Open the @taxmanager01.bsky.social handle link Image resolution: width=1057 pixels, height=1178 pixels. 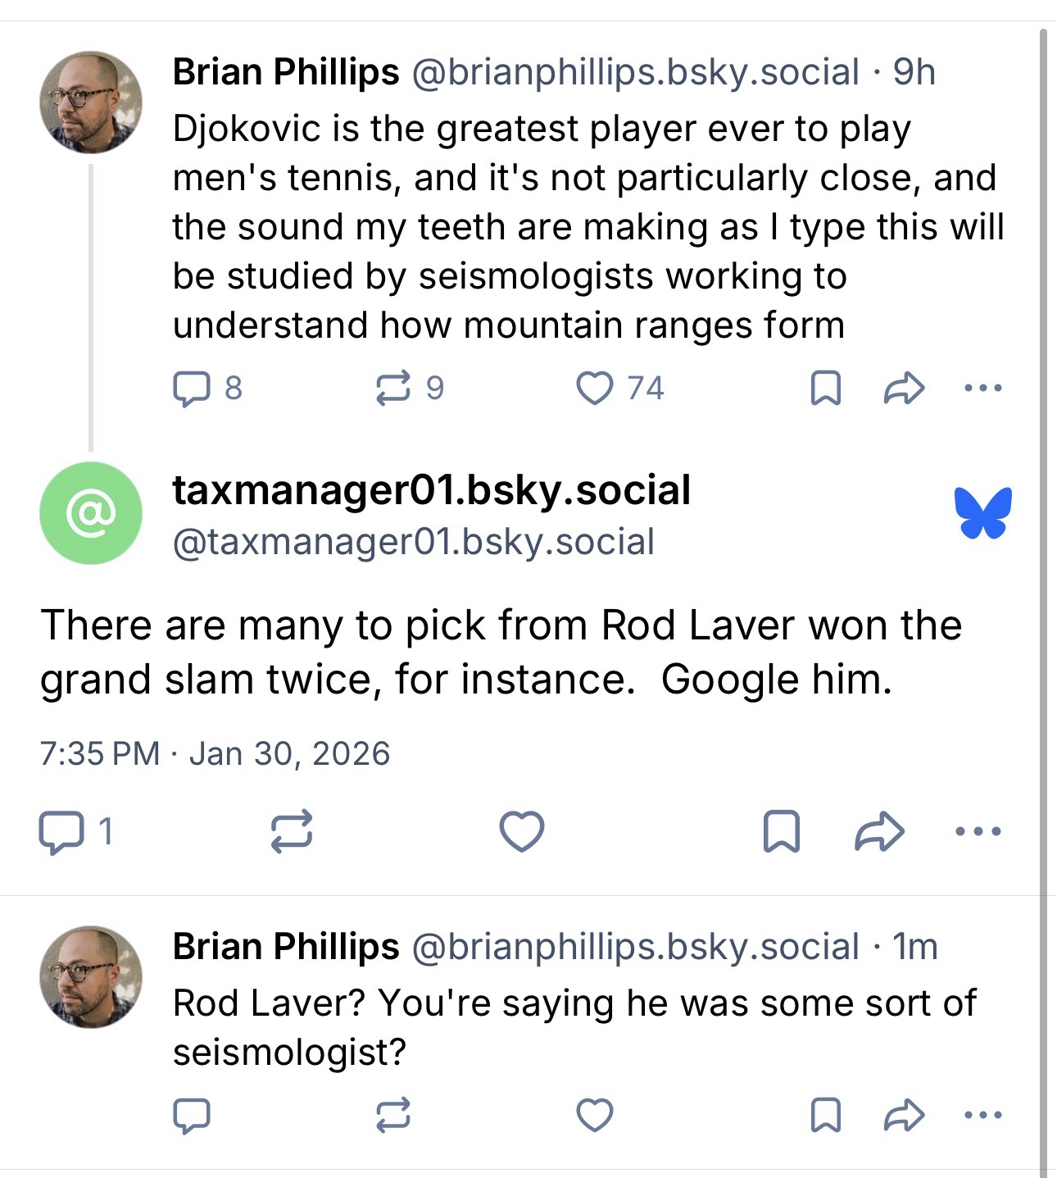(413, 543)
